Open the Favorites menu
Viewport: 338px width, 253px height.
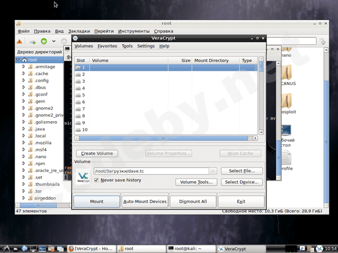[107, 46]
